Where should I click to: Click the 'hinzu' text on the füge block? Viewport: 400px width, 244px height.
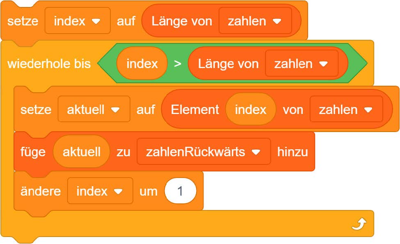(x=293, y=152)
